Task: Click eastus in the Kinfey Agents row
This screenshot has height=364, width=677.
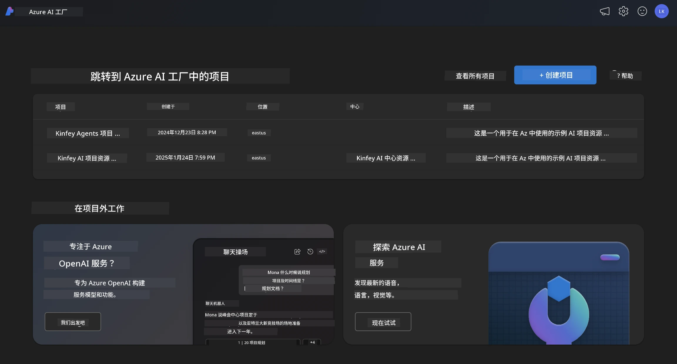Action: (x=259, y=133)
